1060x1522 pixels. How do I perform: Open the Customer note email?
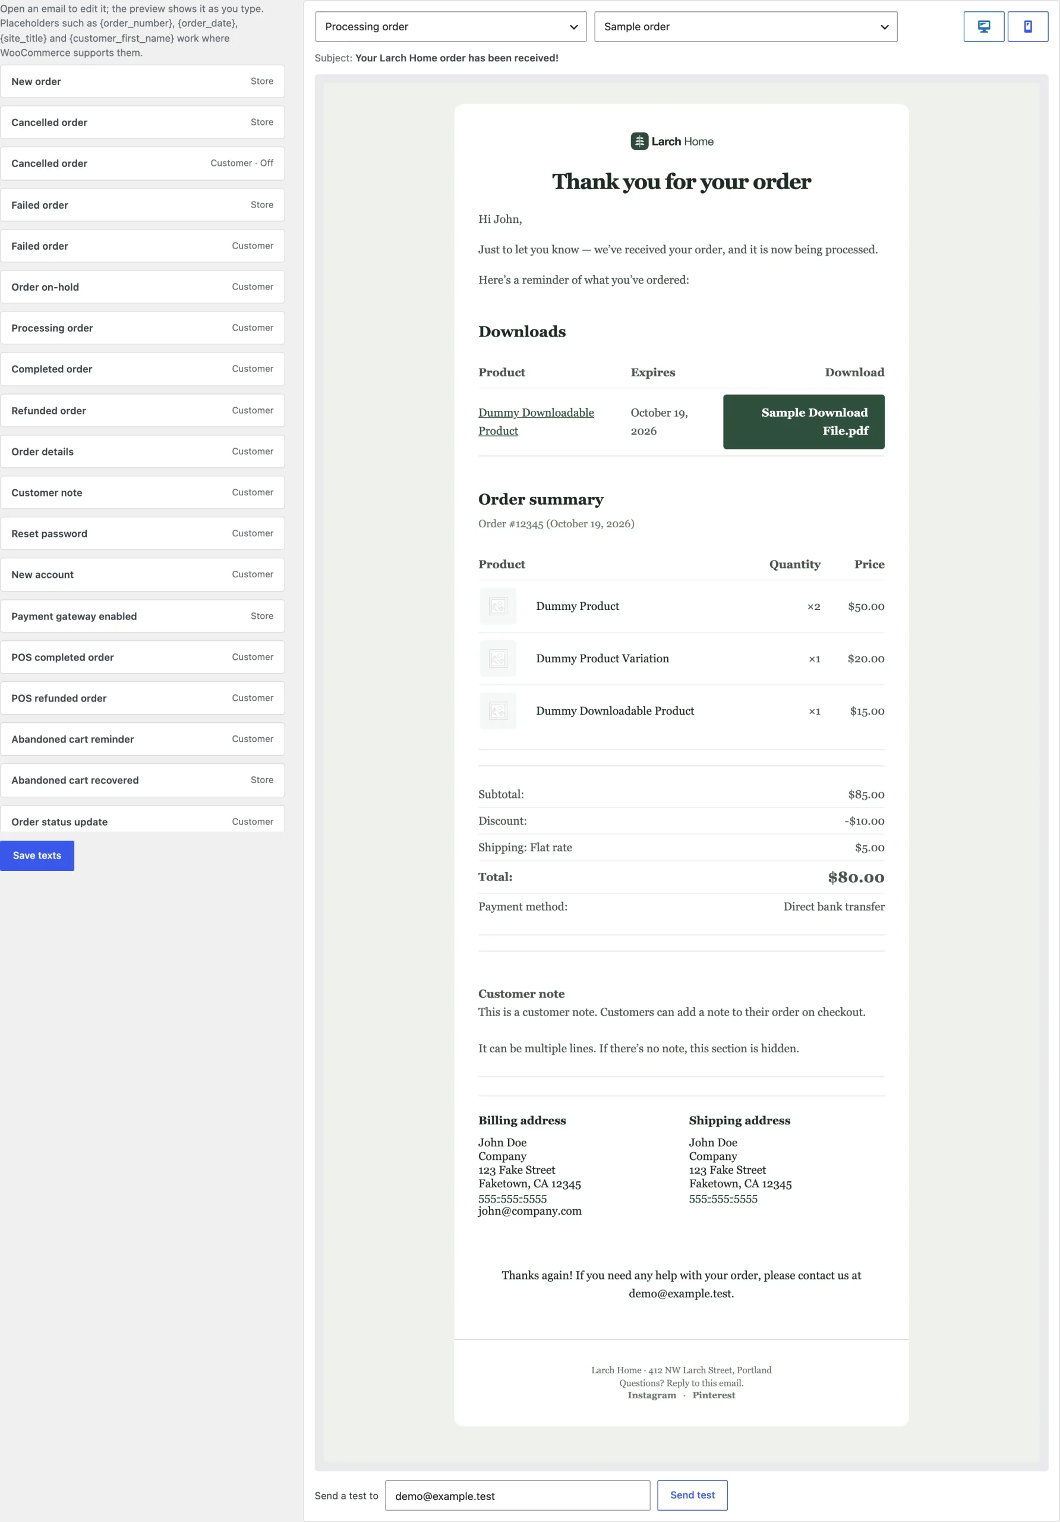[x=143, y=492]
